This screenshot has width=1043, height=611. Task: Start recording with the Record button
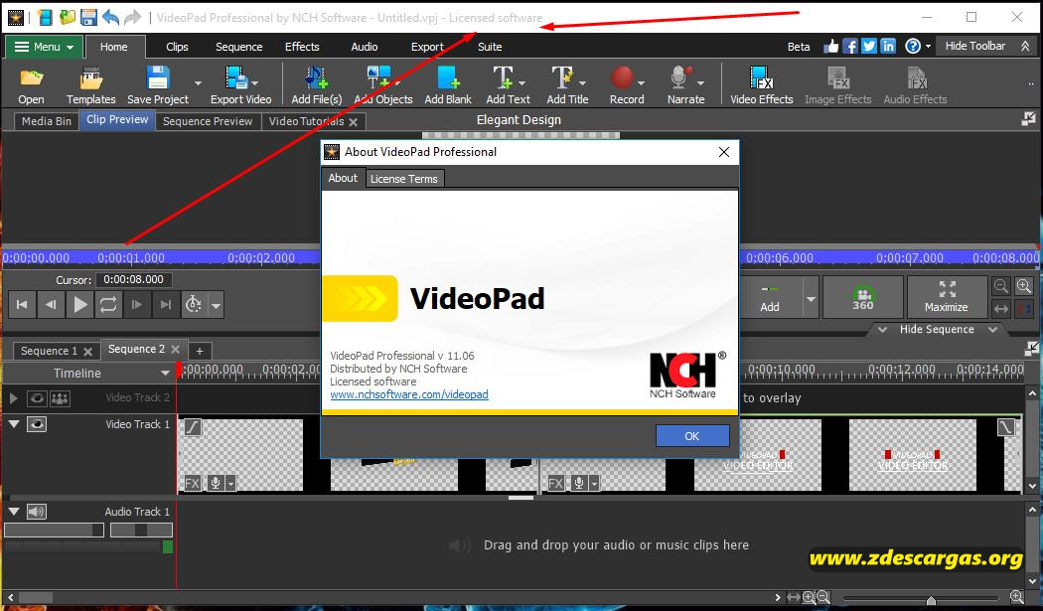tap(622, 77)
